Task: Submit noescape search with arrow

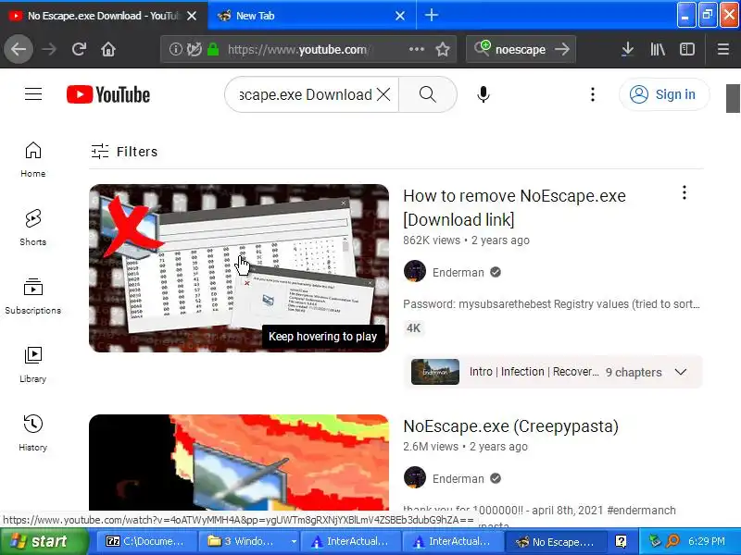Action: point(562,49)
